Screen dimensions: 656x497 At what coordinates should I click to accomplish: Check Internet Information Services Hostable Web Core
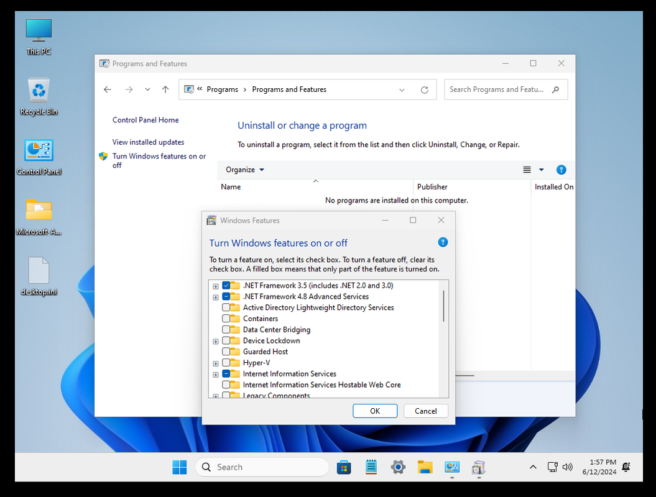coord(226,385)
